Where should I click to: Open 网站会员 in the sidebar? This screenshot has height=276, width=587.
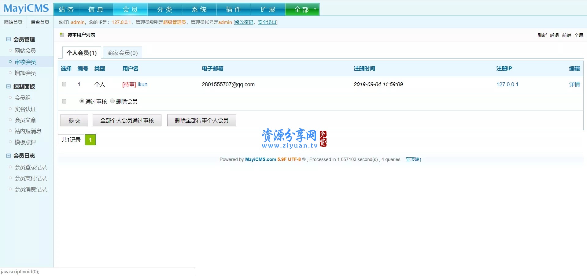coord(25,51)
